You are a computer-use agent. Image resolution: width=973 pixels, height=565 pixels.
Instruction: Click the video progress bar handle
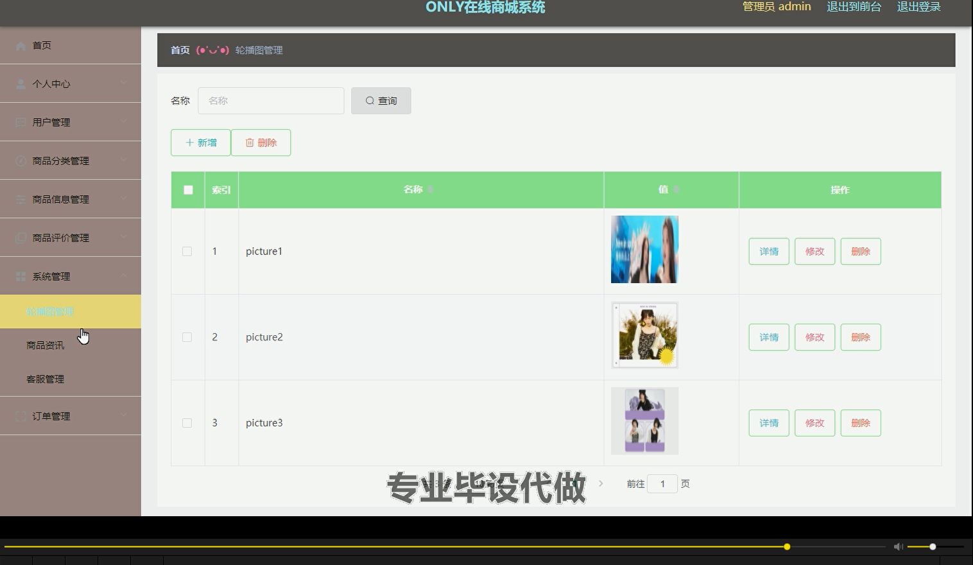tap(787, 546)
